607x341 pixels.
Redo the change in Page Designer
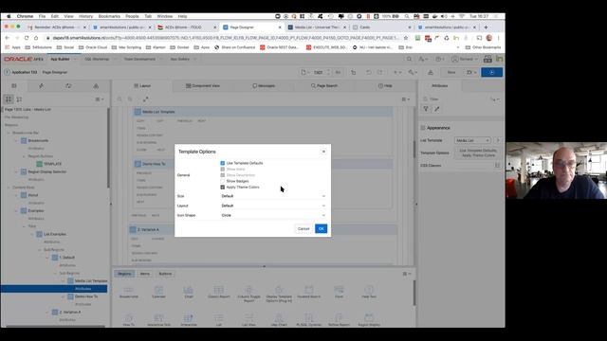[380, 72]
